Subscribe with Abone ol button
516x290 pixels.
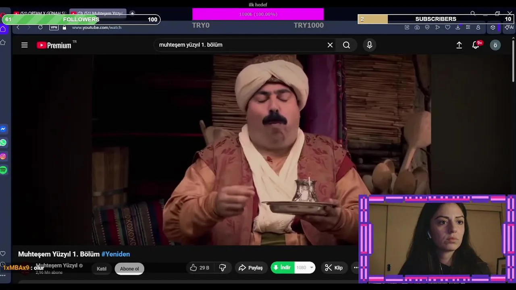(129, 269)
